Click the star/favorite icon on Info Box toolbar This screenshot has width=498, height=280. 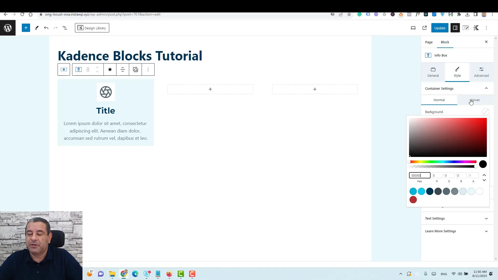pos(110,69)
